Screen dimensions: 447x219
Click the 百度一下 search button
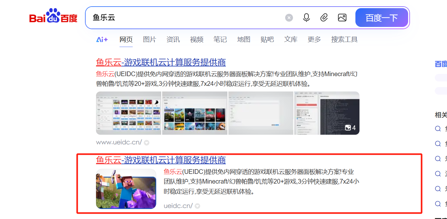click(x=382, y=18)
